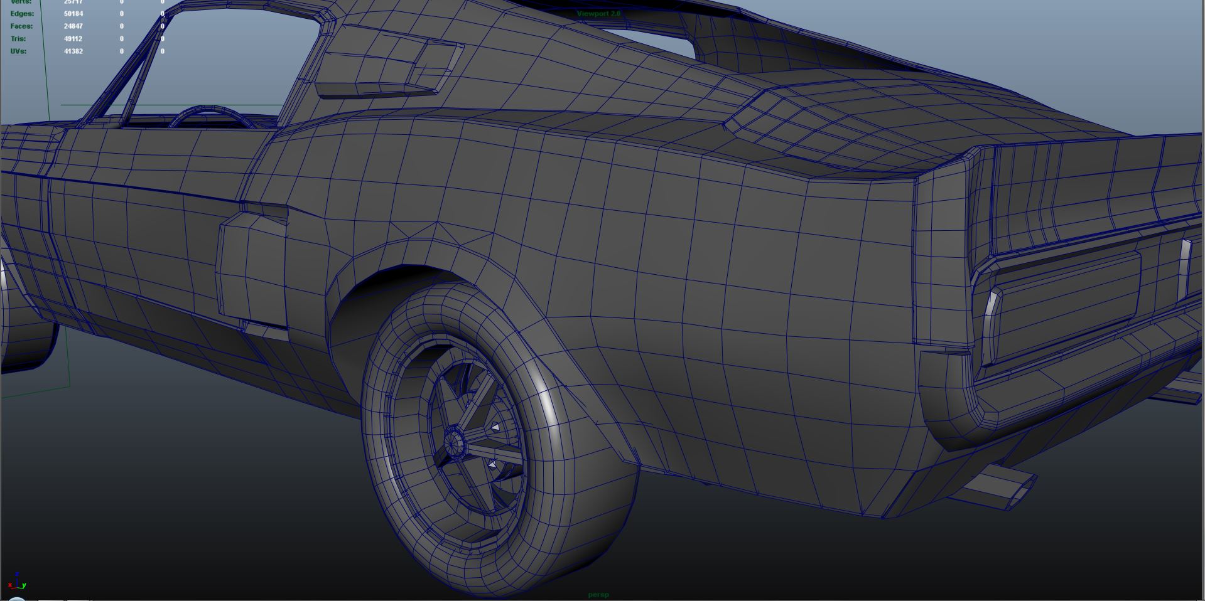Click the UV count value 41382
Viewport: 1205px width, 601px height.
[73, 51]
